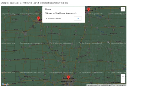Click the Macon town label
Image resolution: width=146 pixels, height=110 pixels.
(112, 61)
